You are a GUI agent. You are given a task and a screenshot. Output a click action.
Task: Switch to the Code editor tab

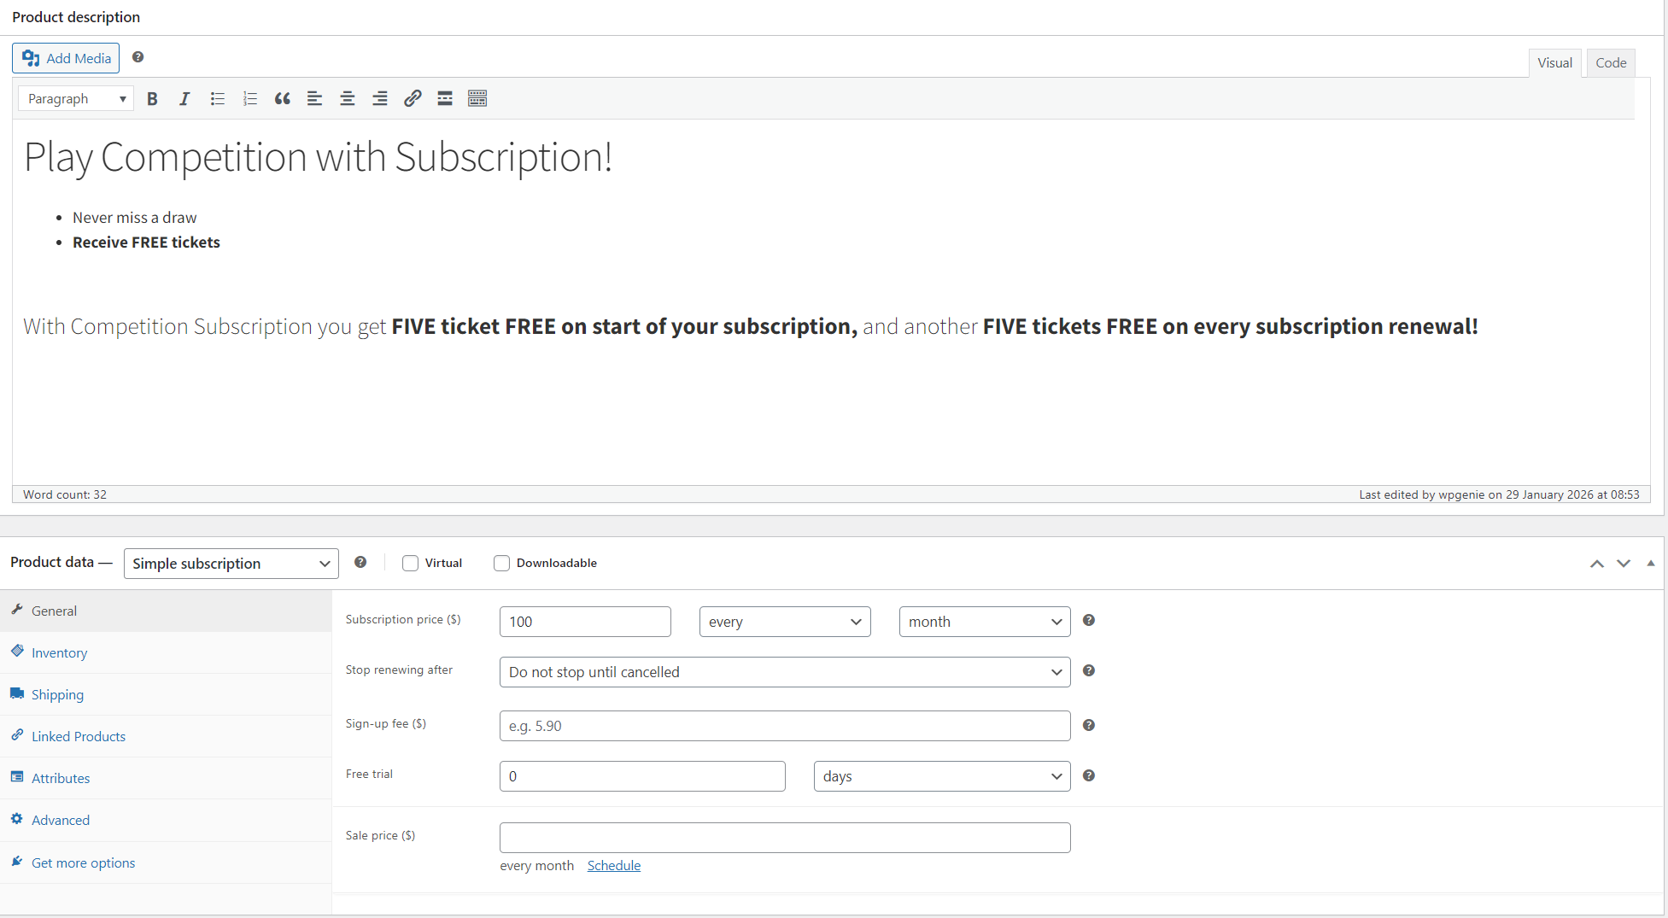coord(1610,63)
